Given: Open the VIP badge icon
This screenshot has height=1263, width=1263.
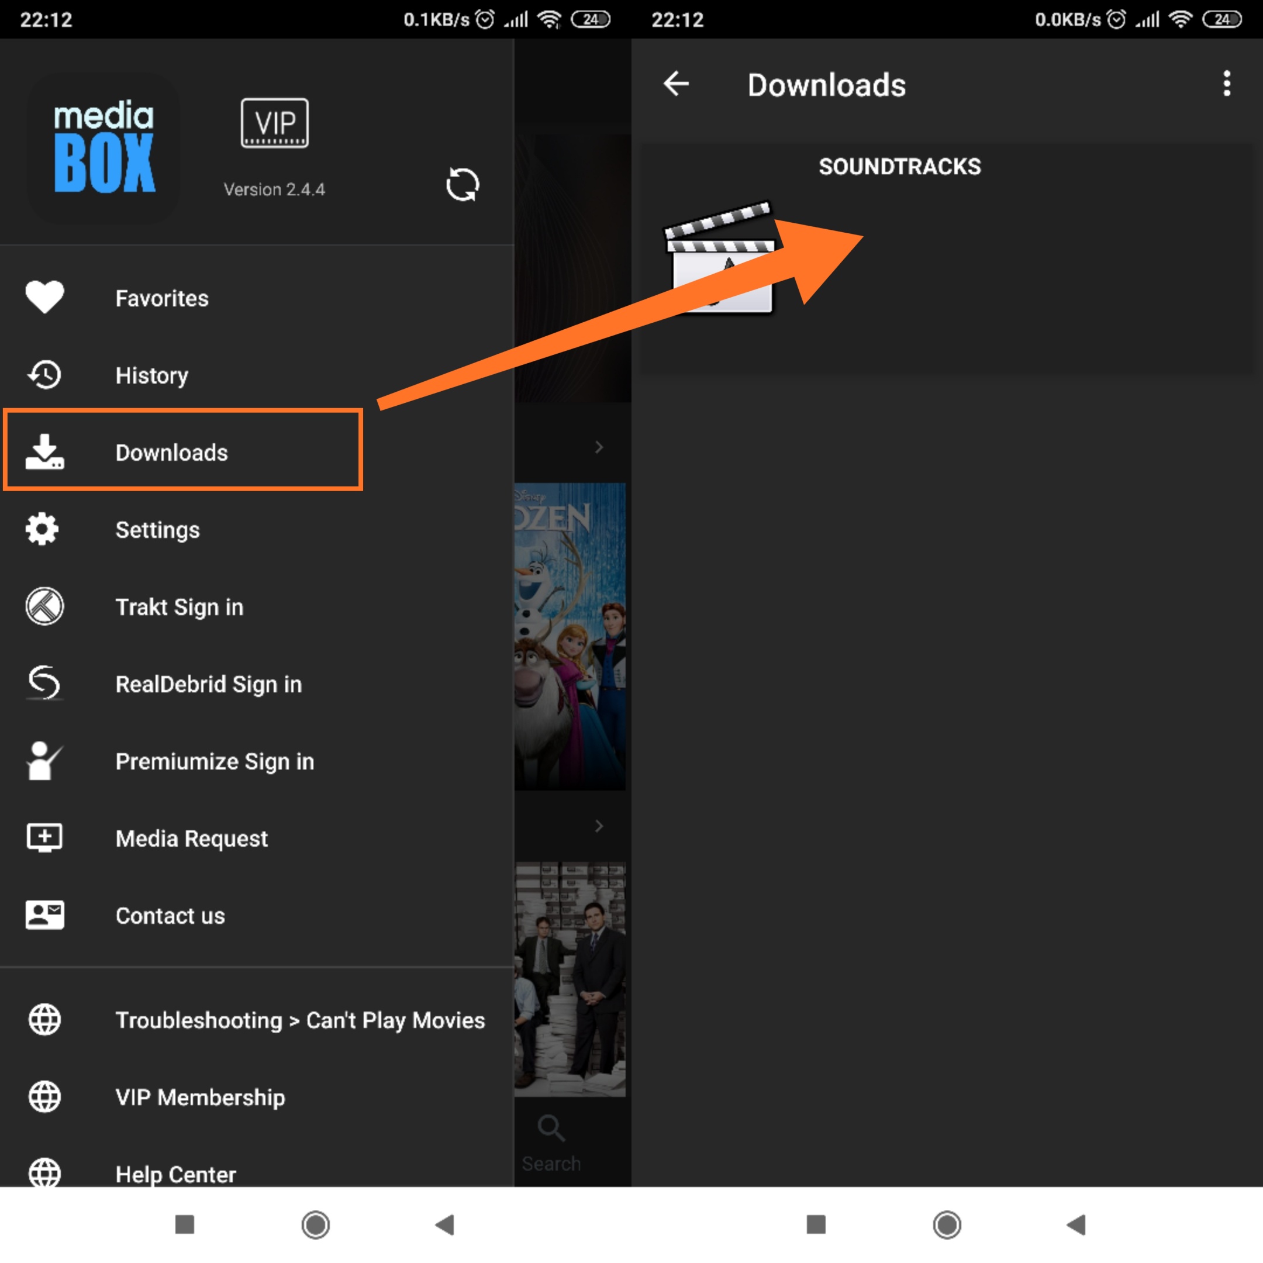Looking at the screenshot, I should click(275, 123).
